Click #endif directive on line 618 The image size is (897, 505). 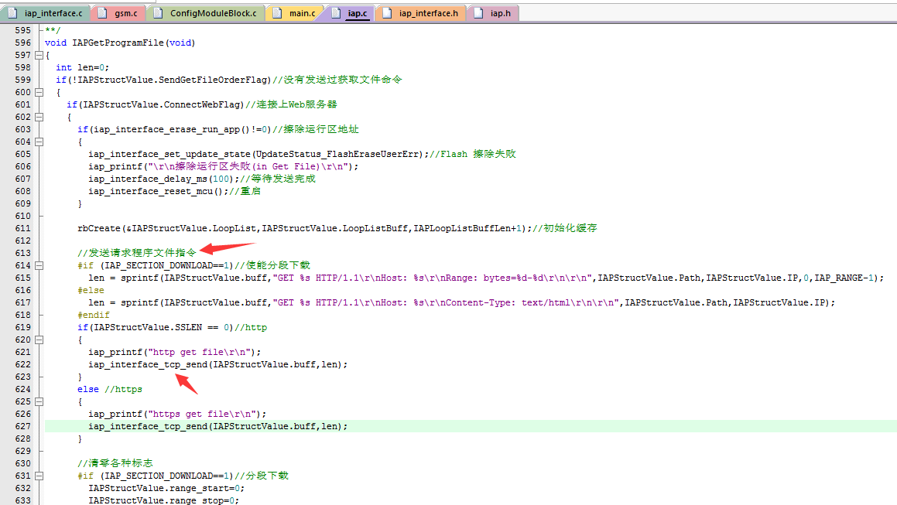94,315
